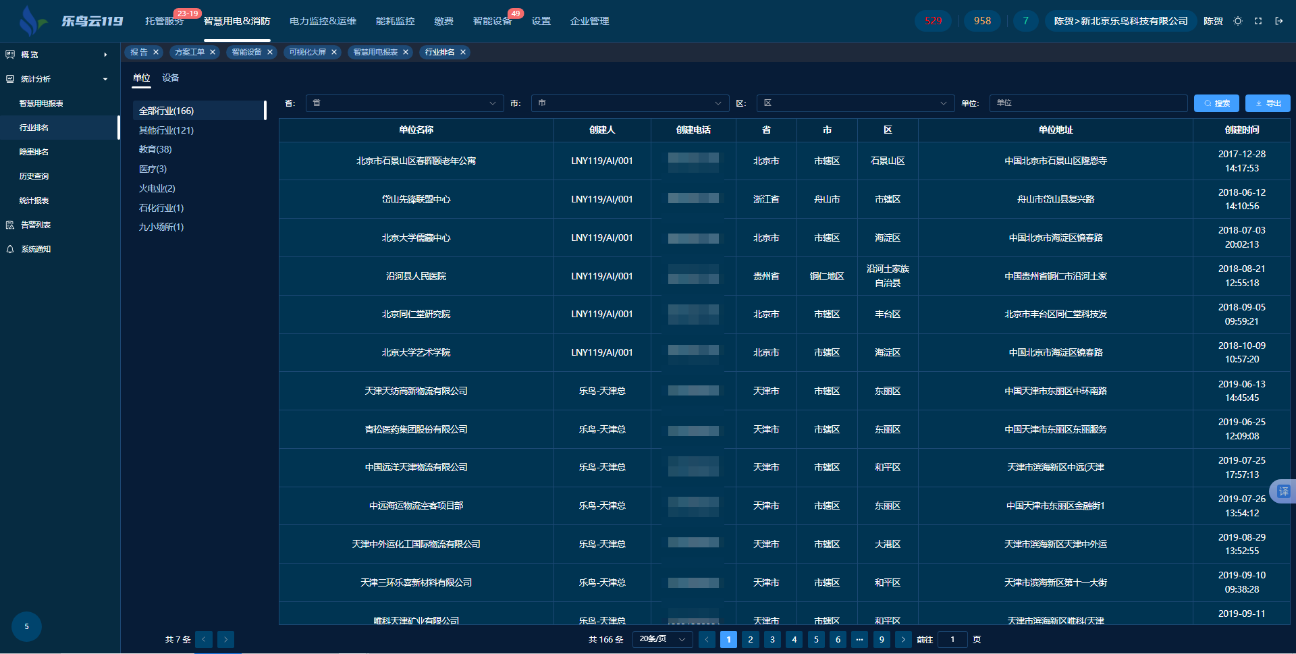Screen dimensions: 1296x654
Task: Collapse the 统计分析 sidebar section
Action: tap(105, 79)
